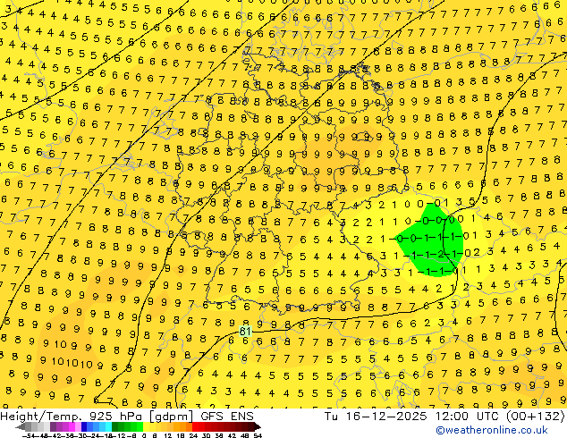Click the (00+132) forecast hour text
Screen dimensions: 567x438
click(x=536, y=416)
